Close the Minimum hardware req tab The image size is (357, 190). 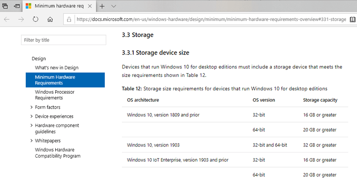[90, 6]
